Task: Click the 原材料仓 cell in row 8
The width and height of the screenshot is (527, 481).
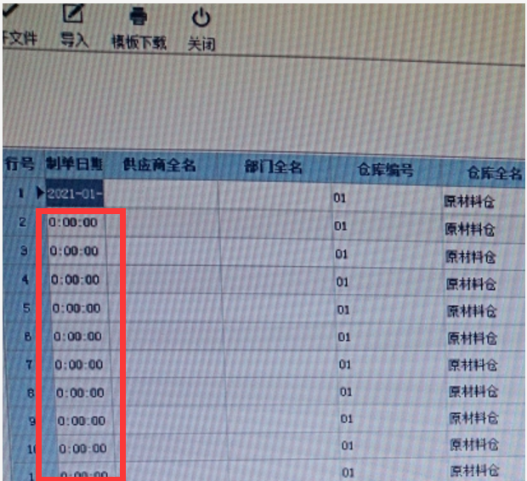Action: coord(473,392)
